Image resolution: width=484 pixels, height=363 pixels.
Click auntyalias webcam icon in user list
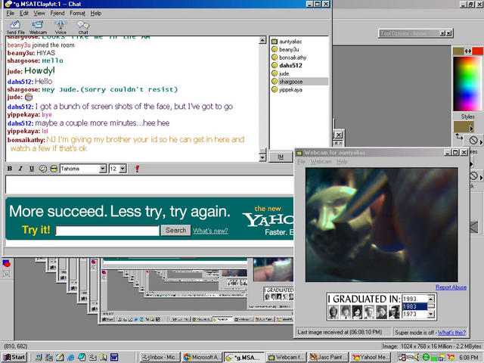pos(274,42)
